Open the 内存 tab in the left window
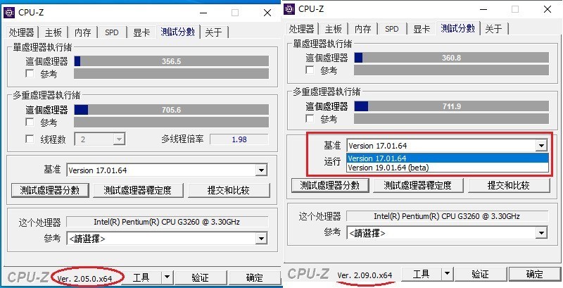This screenshot has width=563, height=288. (x=82, y=32)
